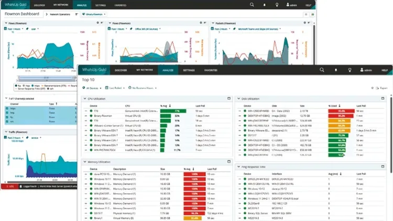Image resolution: width=393 pixels, height=221 pixels.
Task: Open gear settings of first Flows panel
Action: click(x=98, y=23)
